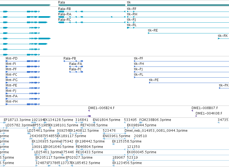The width and height of the screenshot is (229, 167).
Task: Click feature 533495
Action: coord(125,123)
